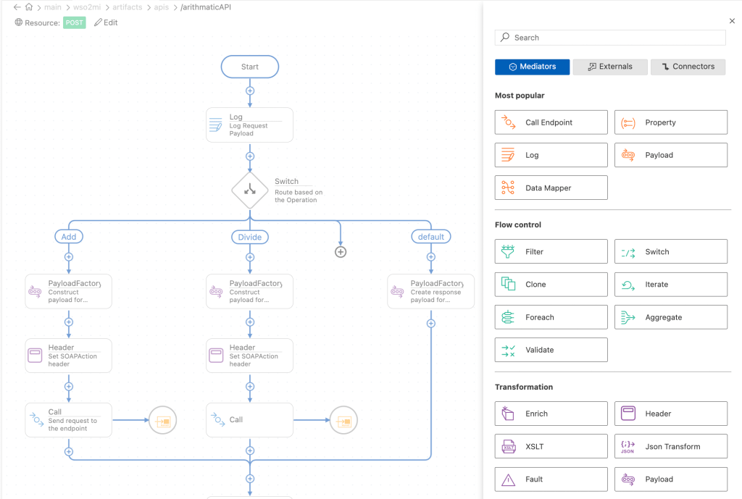
Task: Click the Search mediators input field
Action: click(610, 38)
